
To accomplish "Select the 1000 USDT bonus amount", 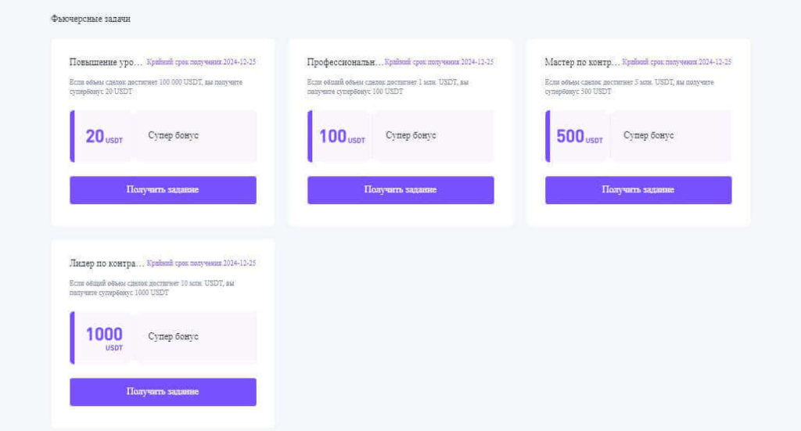I will pyautogui.click(x=104, y=338).
